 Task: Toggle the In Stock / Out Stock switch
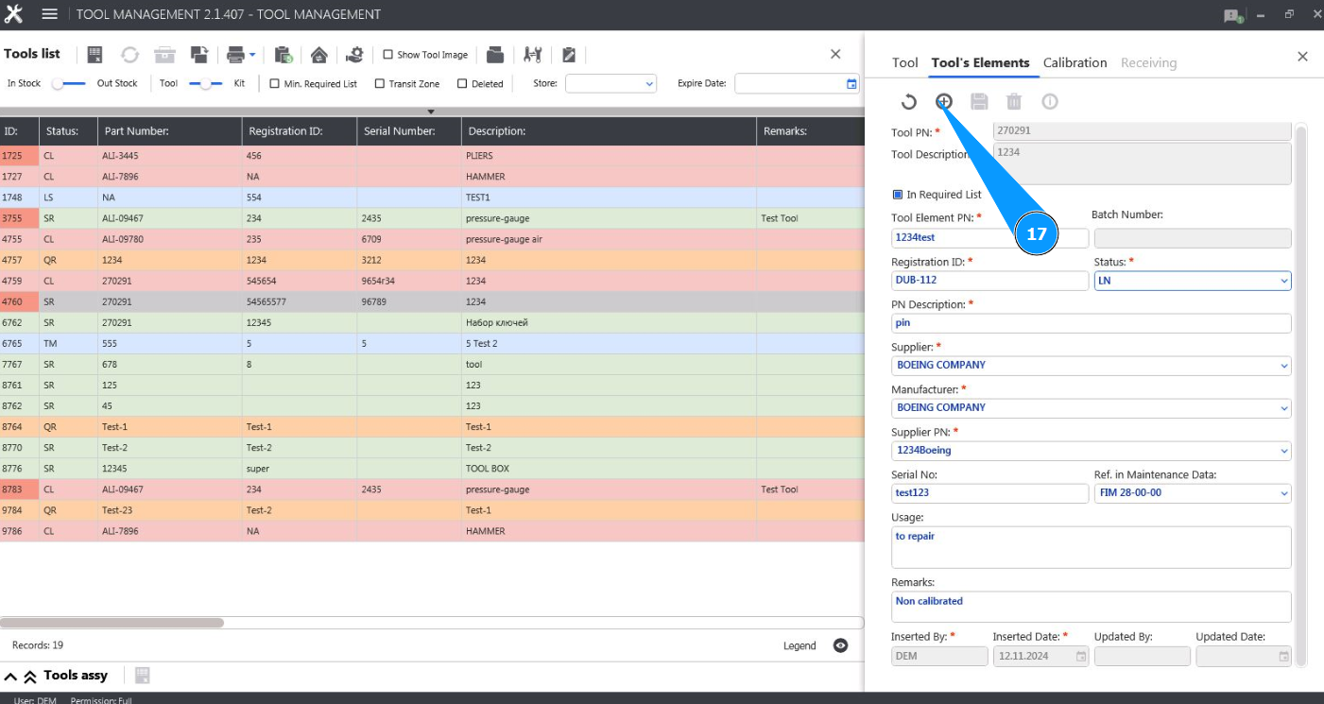click(68, 83)
